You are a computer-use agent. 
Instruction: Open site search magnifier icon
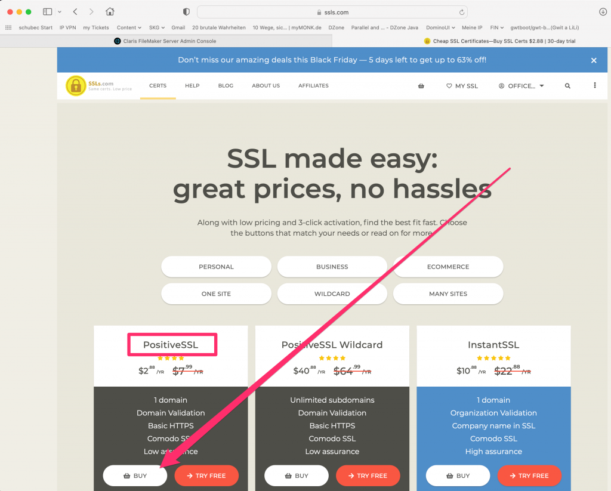[x=568, y=86]
